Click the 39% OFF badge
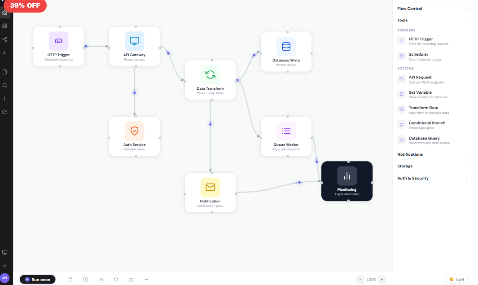The image size is (478, 285). coord(25,6)
